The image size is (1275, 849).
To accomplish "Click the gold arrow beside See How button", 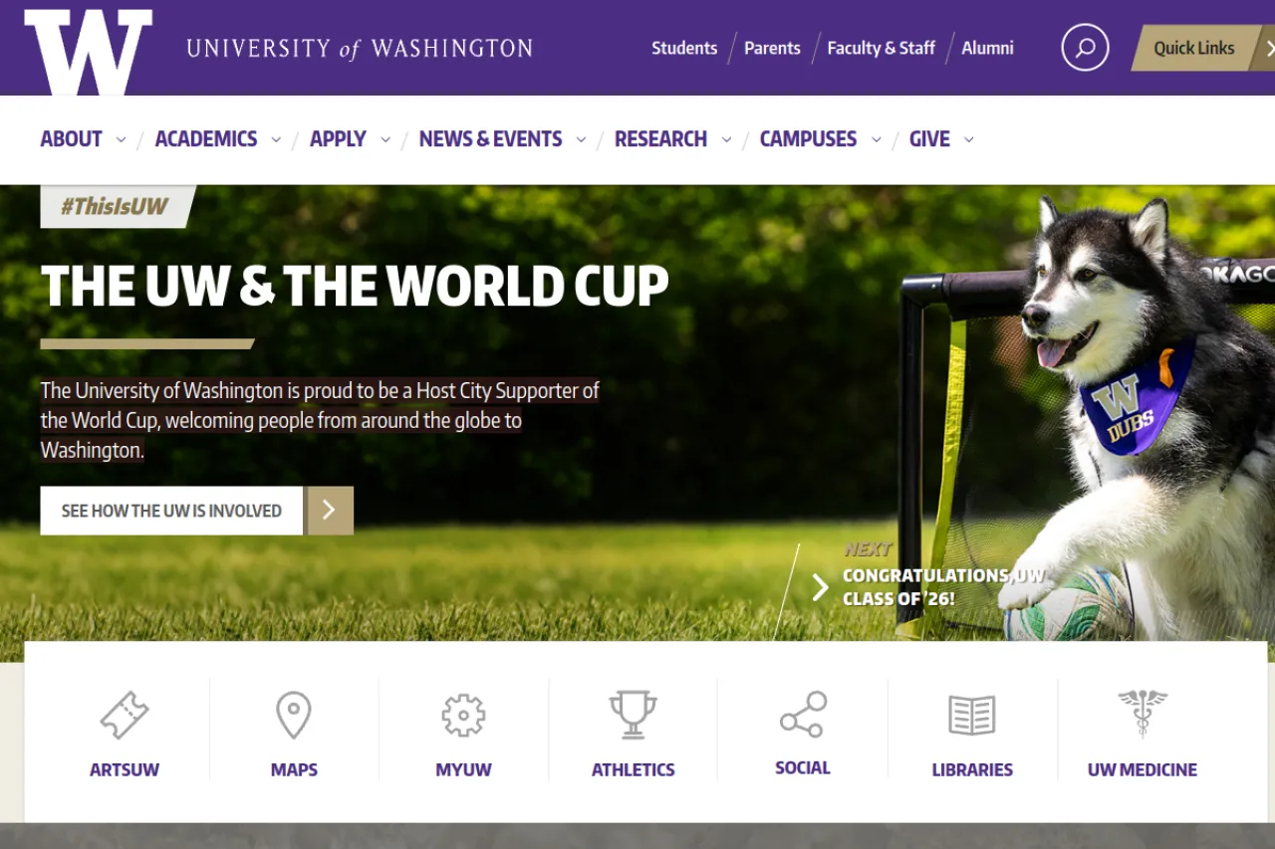I will pyautogui.click(x=330, y=511).
